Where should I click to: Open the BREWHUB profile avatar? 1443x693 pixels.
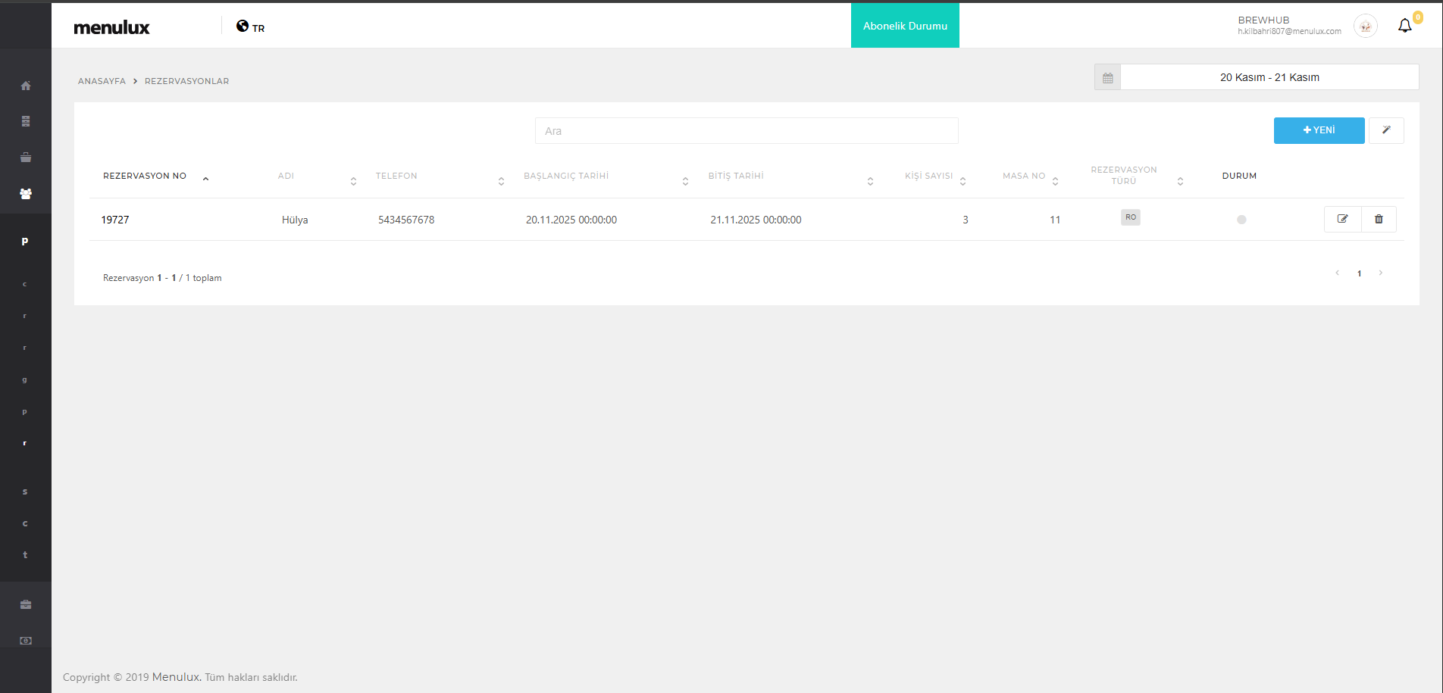pyautogui.click(x=1365, y=27)
